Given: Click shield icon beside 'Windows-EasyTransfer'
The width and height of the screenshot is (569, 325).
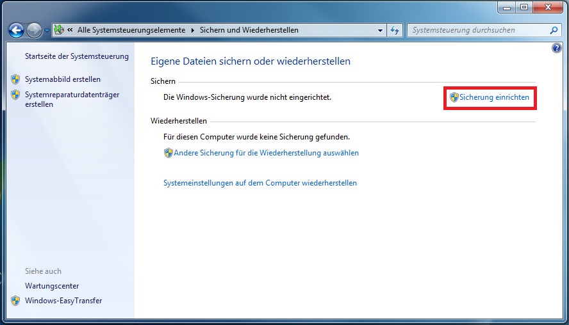Looking at the screenshot, I should tap(15, 301).
